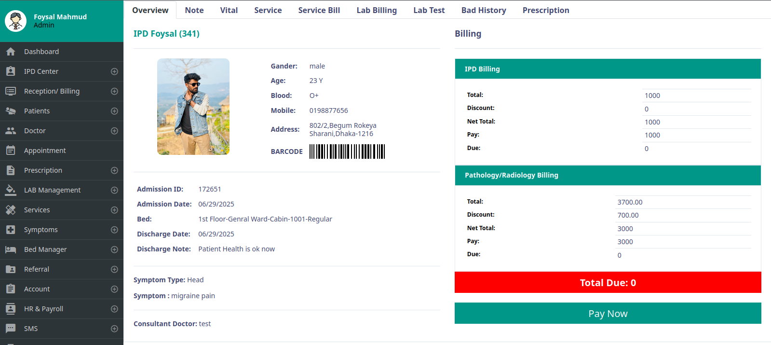Expand the Bed Manager submenu
The height and width of the screenshot is (345, 771).
[114, 249]
